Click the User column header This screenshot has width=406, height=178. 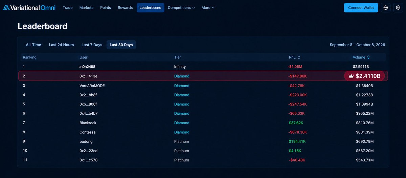tap(84, 58)
